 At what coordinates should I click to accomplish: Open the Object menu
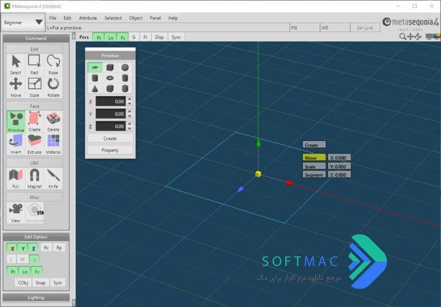[136, 18]
